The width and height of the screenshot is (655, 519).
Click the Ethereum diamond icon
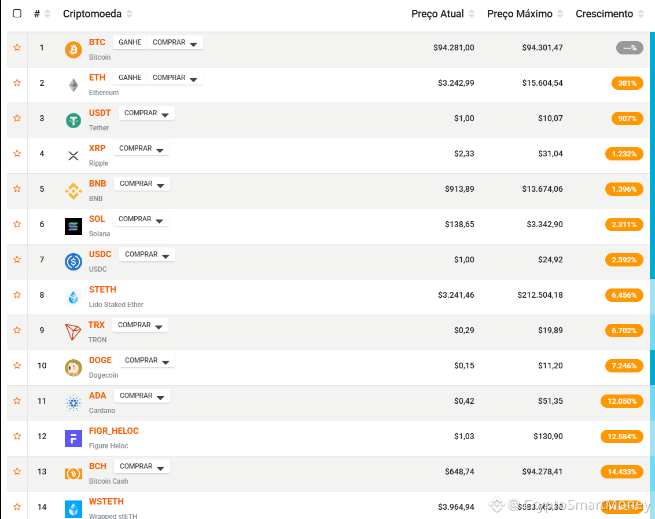[73, 85]
